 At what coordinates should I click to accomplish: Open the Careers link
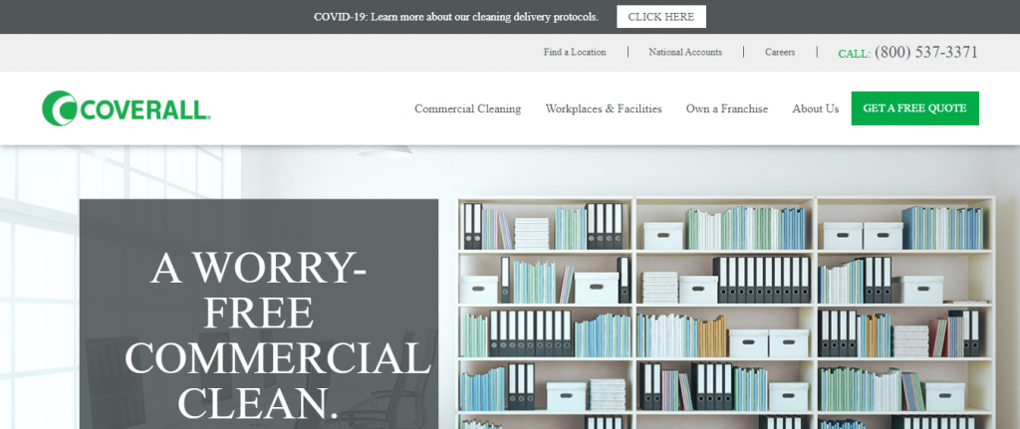point(779,52)
